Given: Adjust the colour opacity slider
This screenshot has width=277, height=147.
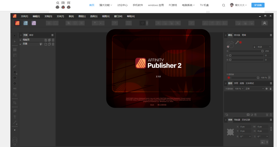Looking at the screenshot, I should tap(245, 78).
